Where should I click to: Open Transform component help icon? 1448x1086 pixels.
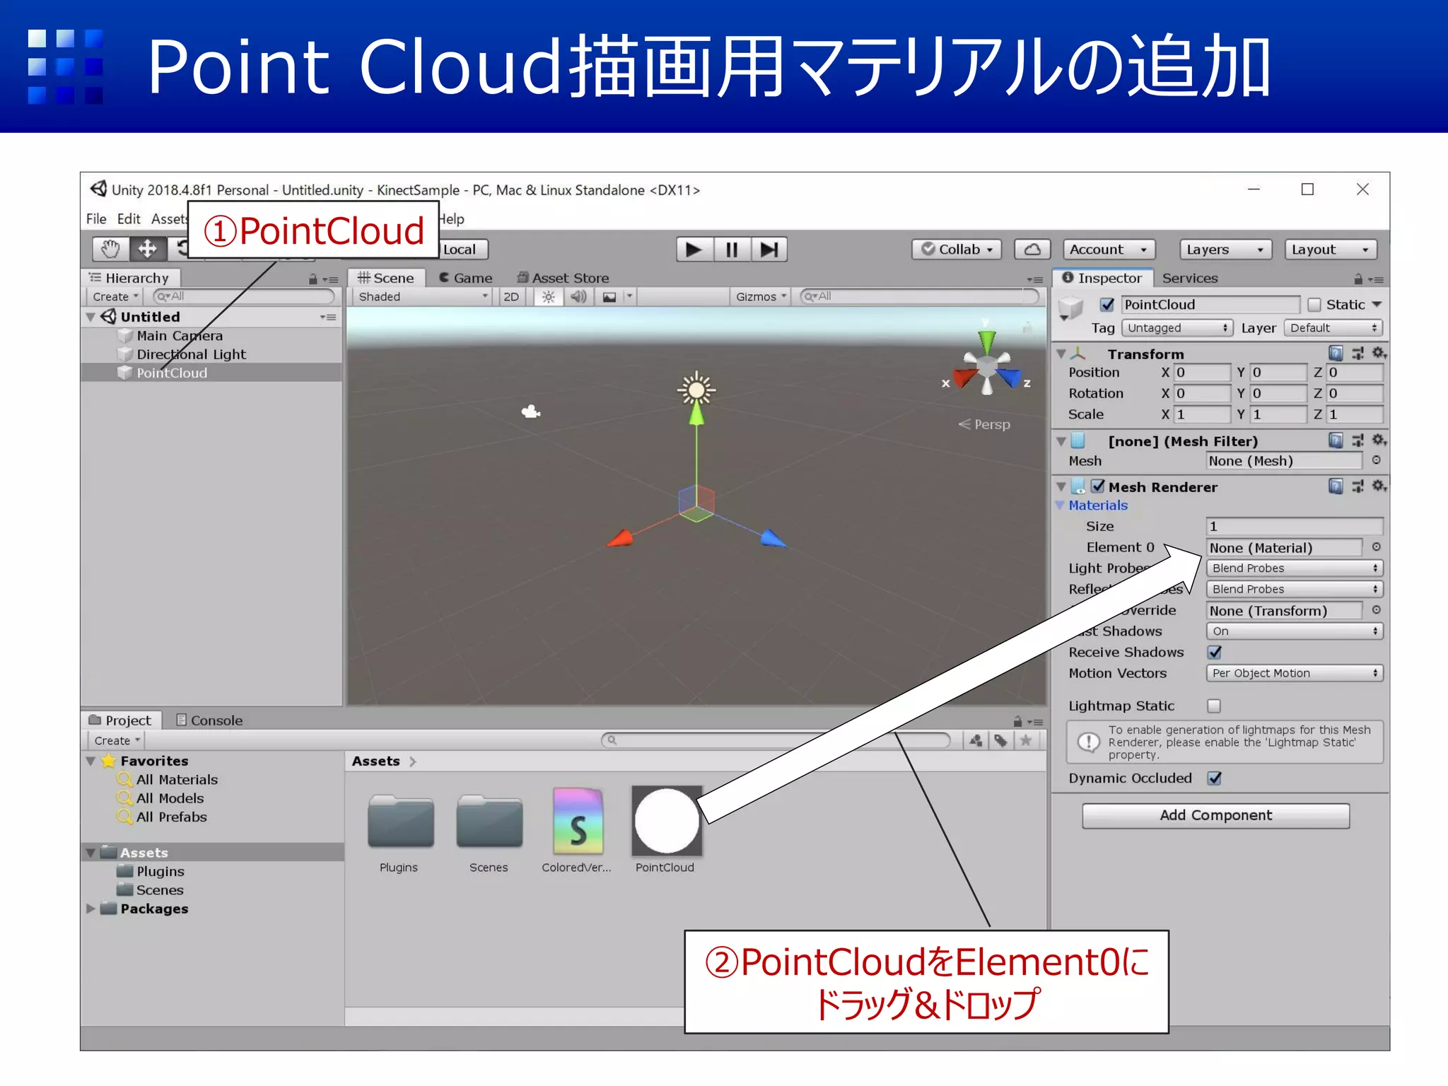[1336, 354]
